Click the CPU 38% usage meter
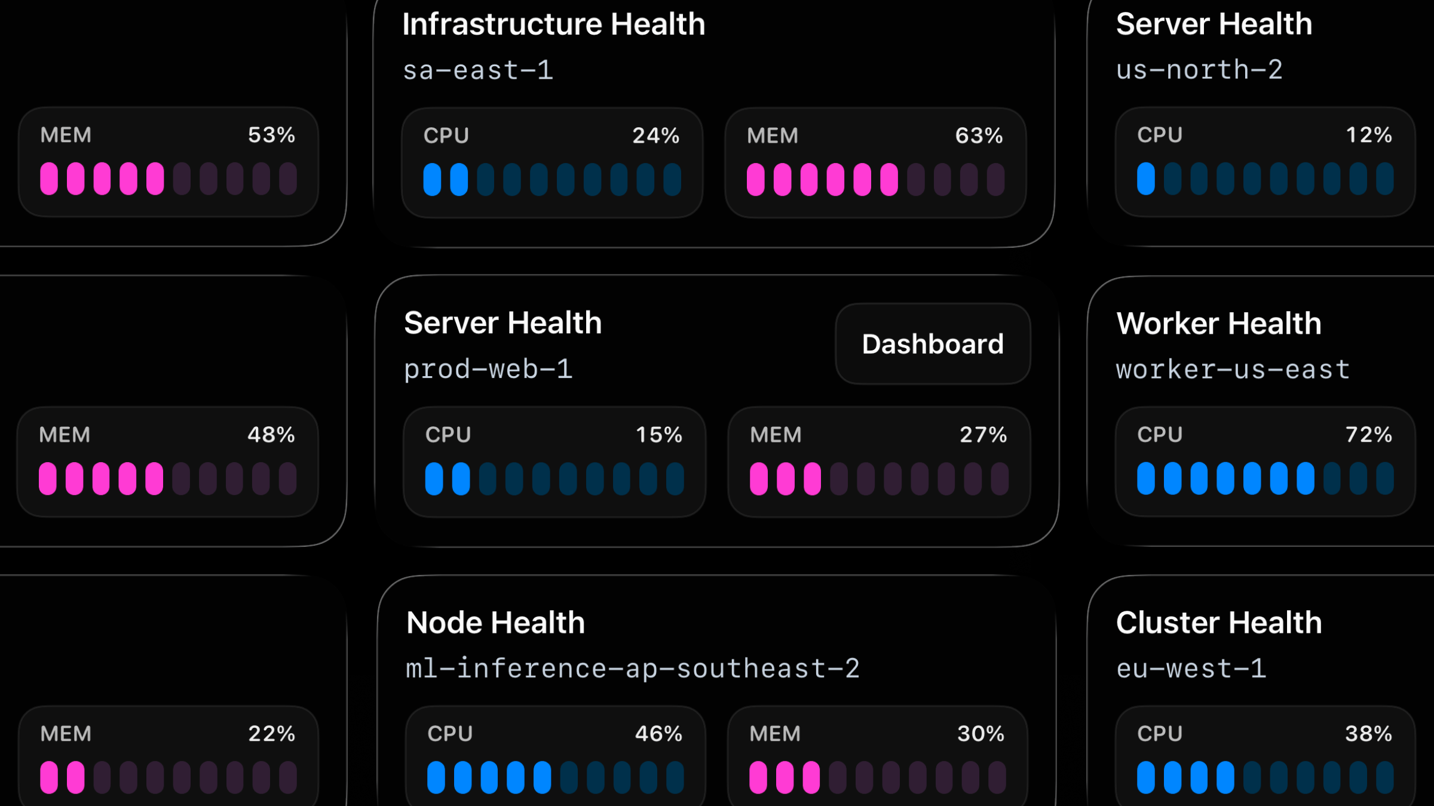The width and height of the screenshot is (1434, 806). pos(1265,757)
